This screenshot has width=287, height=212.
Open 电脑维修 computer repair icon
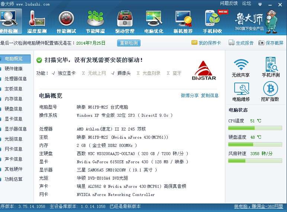[x=241, y=91]
